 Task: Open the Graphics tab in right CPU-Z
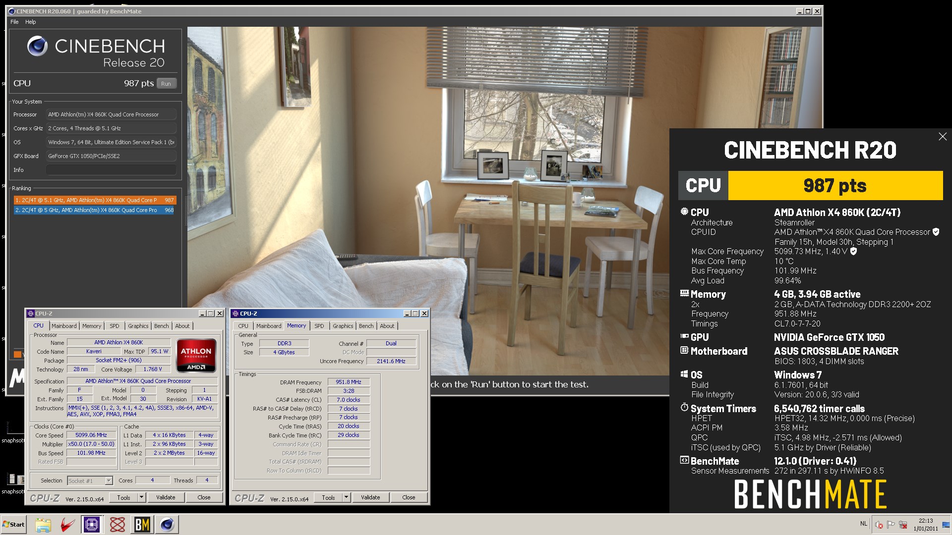click(x=343, y=326)
